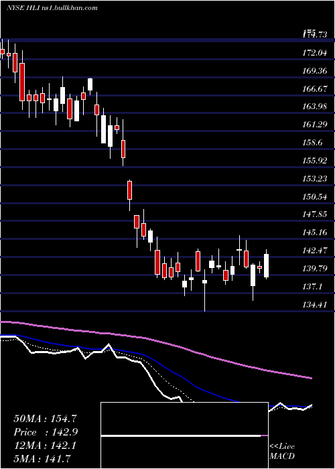335x469 pixels.
Task: Click the 158.6 price label
Action: (312, 143)
